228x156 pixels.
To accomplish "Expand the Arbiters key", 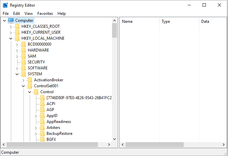I will coord(36,128).
